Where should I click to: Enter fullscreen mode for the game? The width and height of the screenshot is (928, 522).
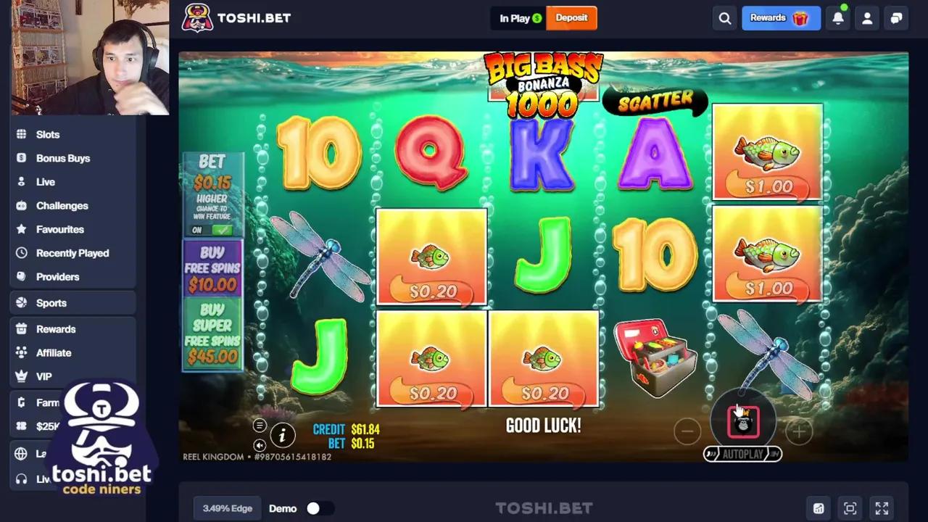tap(882, 508)
